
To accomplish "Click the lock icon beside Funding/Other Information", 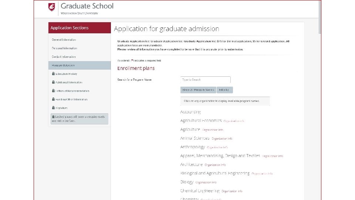I will [x=53, y=99].
